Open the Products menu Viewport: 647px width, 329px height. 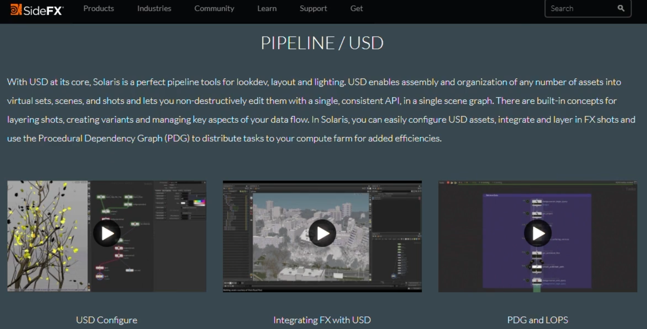click(99, 9)
